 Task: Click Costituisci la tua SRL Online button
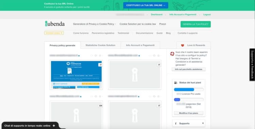click(x=146, y=5)
